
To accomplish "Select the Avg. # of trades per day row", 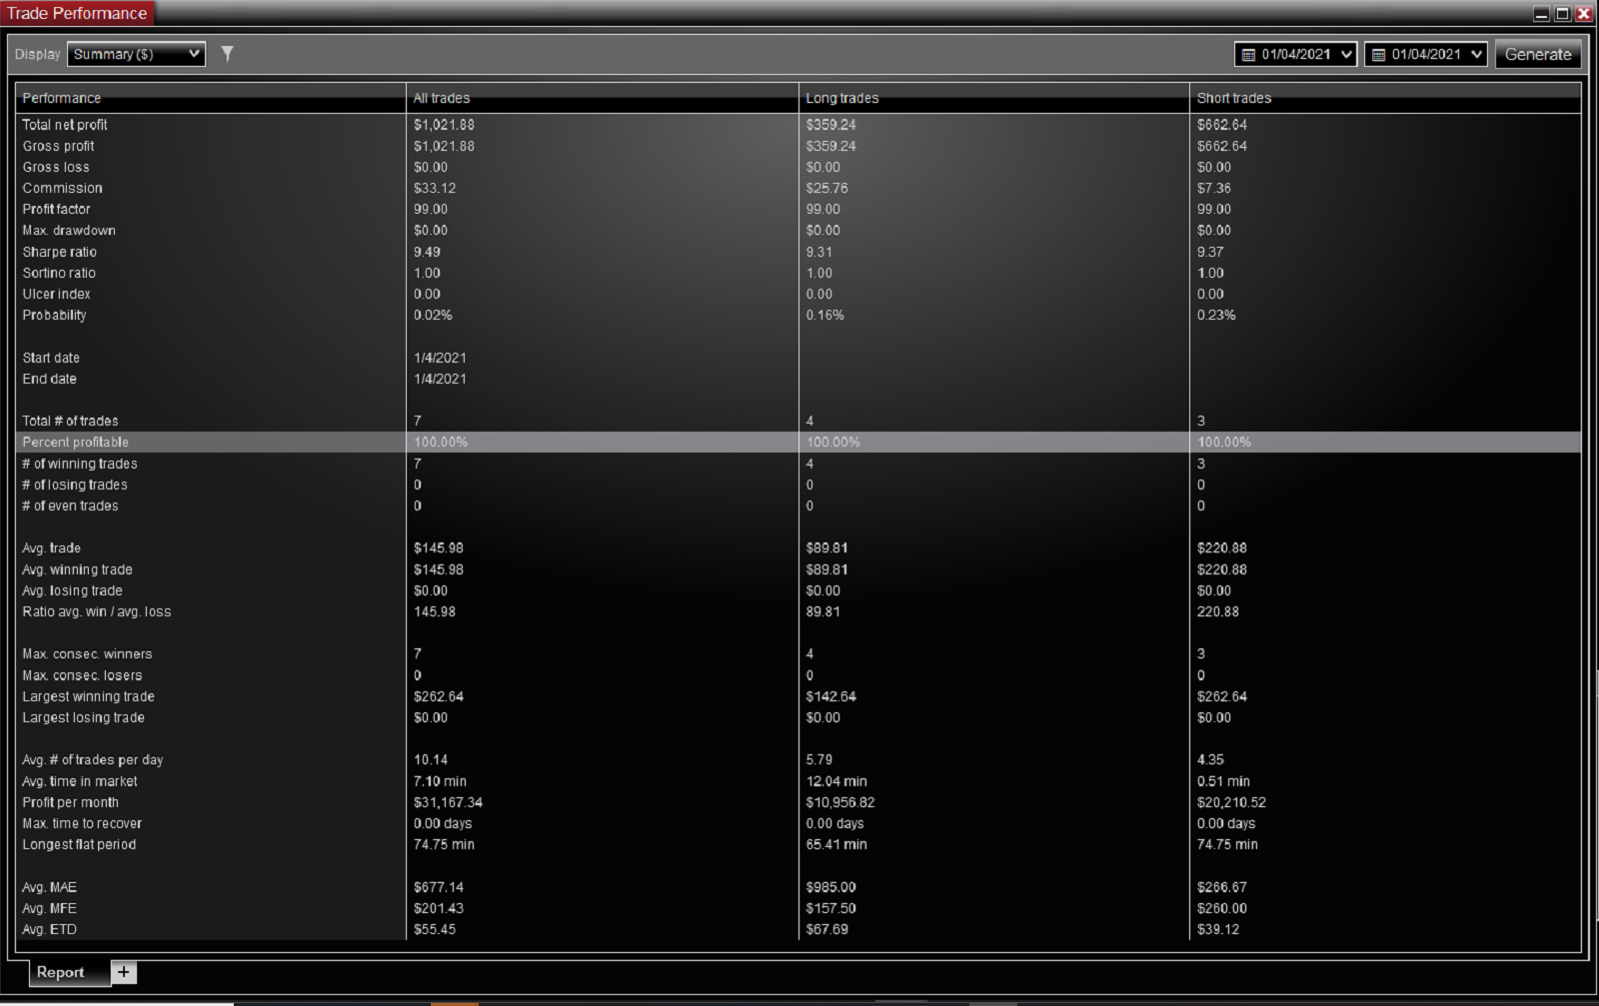I will tap(799, 759).
